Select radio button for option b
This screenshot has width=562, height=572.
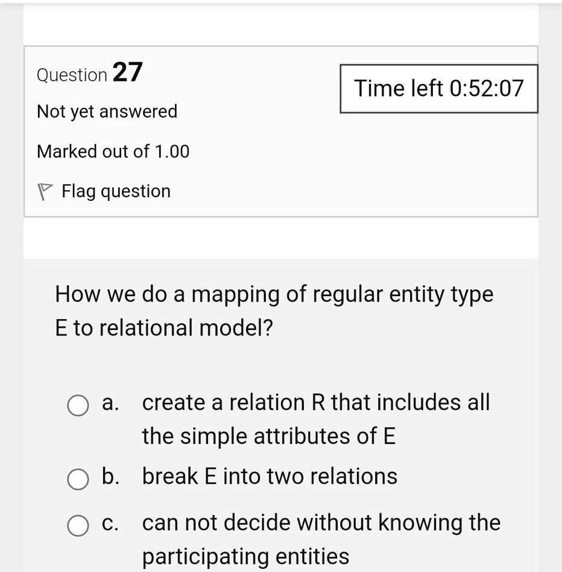(x=77, y=480)
